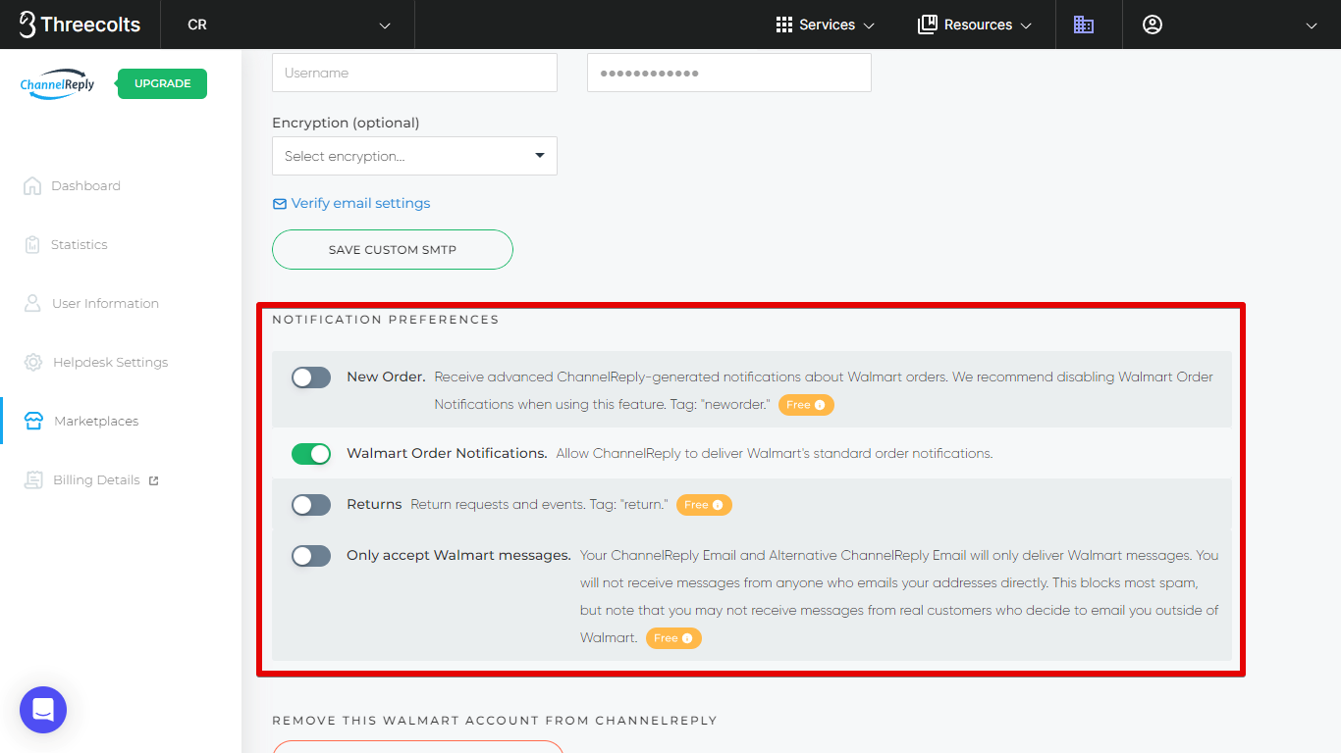Click REMOVE THIS WALMART ACCOUNT heading
Viewport: 1341px width, 753px height.
pos(495,721)
